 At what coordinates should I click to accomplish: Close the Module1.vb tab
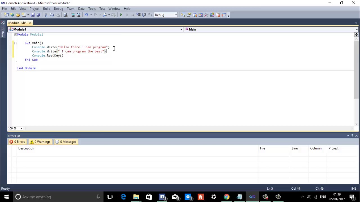click(30, 23)
